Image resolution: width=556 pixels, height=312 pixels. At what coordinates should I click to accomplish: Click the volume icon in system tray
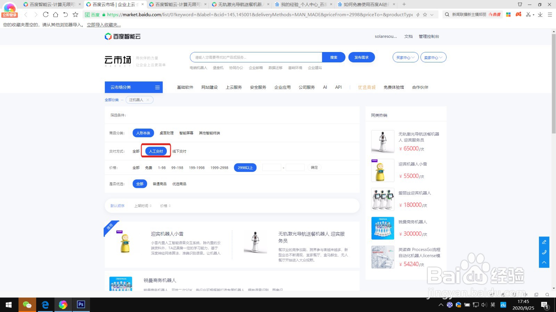(484, 305)
